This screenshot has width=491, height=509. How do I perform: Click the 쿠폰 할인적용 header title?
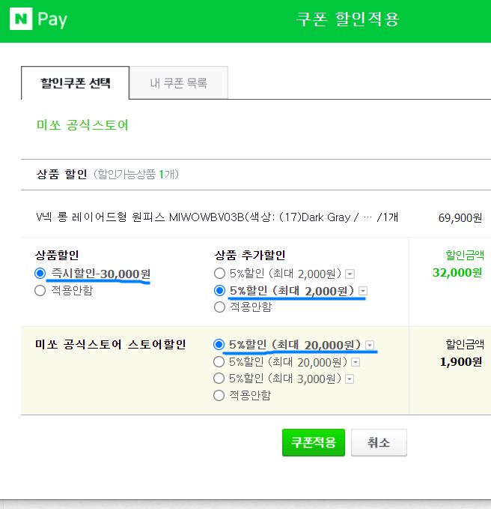[x=347, y=19]
